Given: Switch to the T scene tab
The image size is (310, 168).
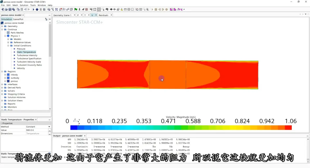Looking at the screenshot, I should coord(85,15).
